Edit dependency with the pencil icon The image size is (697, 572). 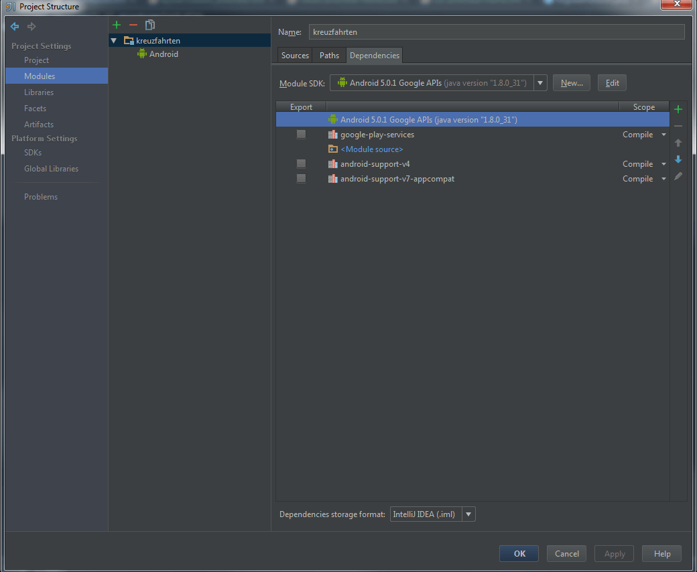(x=678, y=176)
